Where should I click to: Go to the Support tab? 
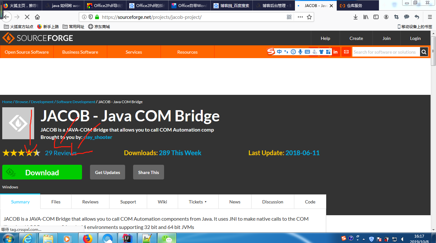click(x=128, y=202)
